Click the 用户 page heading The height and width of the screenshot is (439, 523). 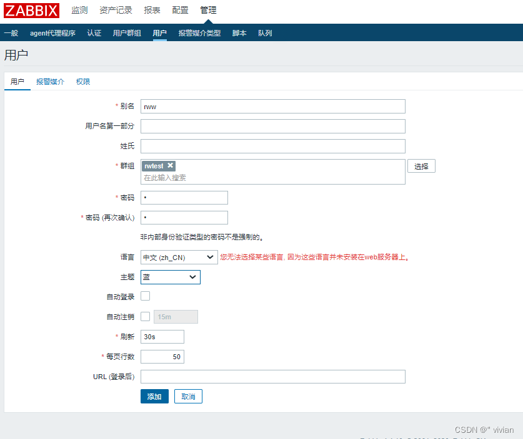point(16,55)
